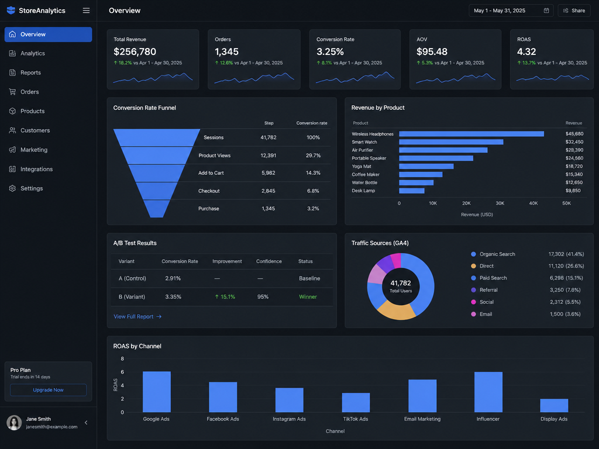This screenshot has width=599, height=449.
Task: Click the Smart Watch revenue bar
Action: (x=451, y=142)
